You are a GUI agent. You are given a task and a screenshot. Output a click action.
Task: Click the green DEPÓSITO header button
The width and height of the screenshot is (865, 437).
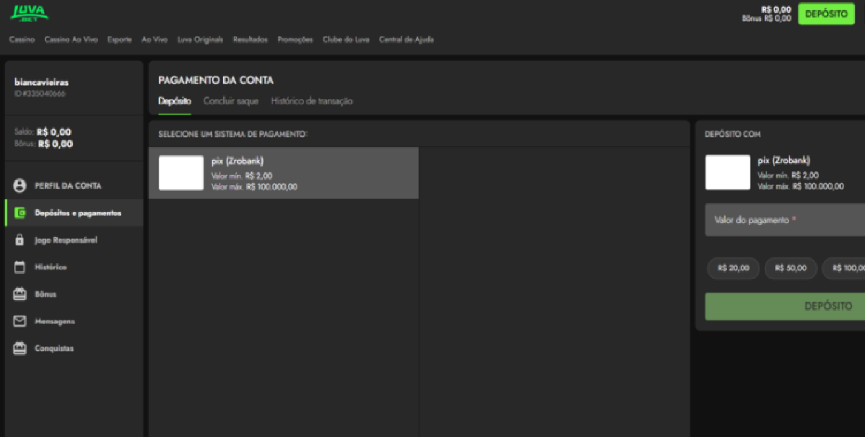[826, 14]
